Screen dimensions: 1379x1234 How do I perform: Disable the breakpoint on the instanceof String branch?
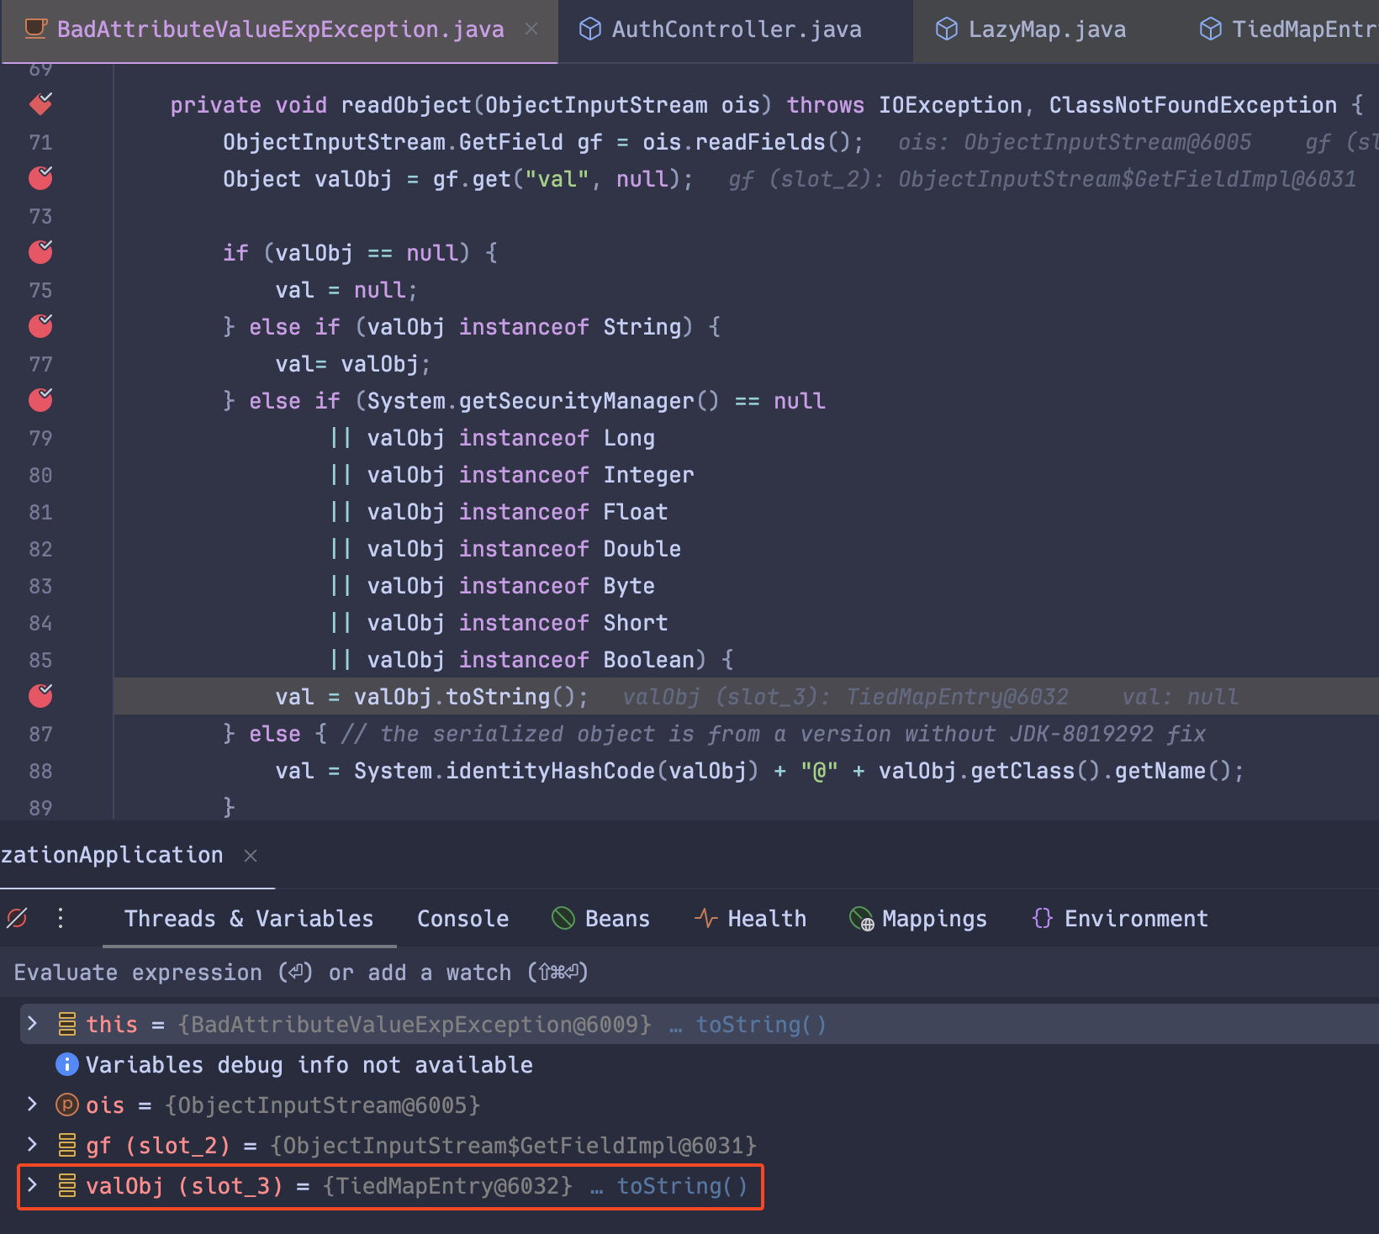pos(40,326)
